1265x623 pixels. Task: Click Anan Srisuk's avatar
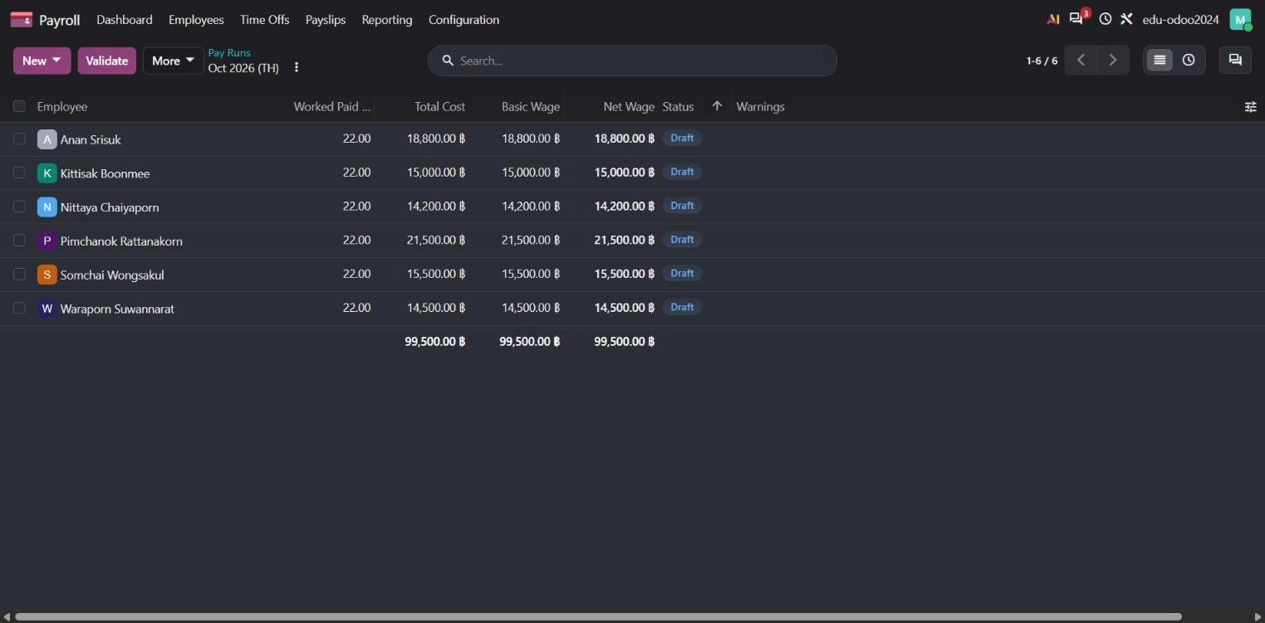[x=47, y=139]
